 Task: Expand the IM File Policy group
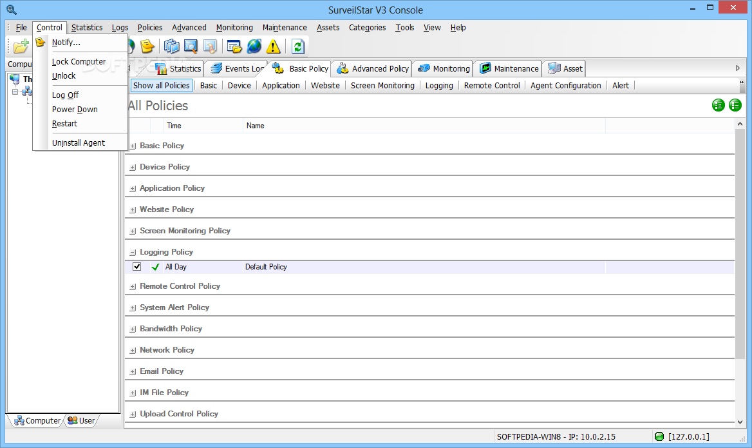click(x=133, y=393)
